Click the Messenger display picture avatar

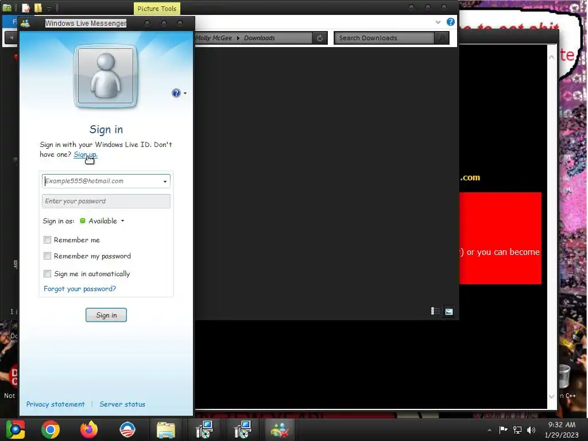(106, 76)
